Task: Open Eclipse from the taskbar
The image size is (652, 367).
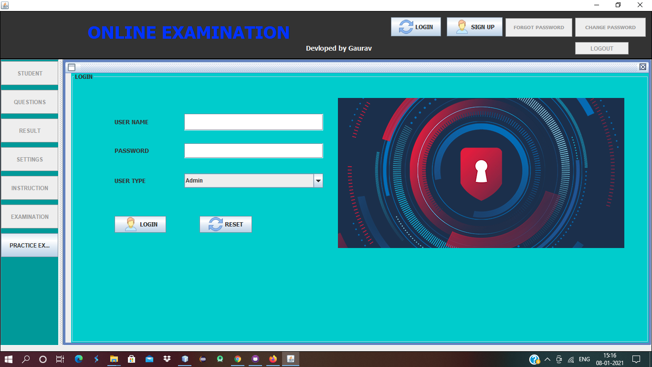Action: 202,359
